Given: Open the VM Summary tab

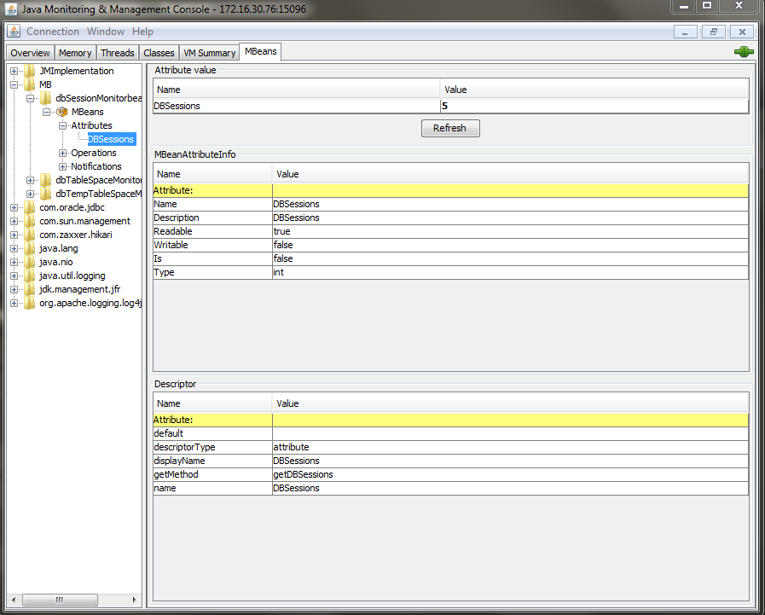Looking at the screenshot, I should coord(209,53).
